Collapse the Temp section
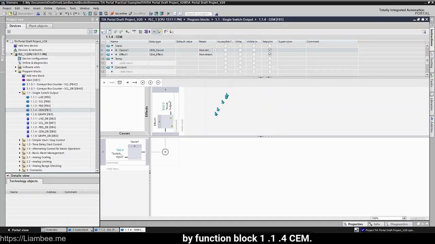The height and width of the screenshot is (244, 435). click(112, 59)
